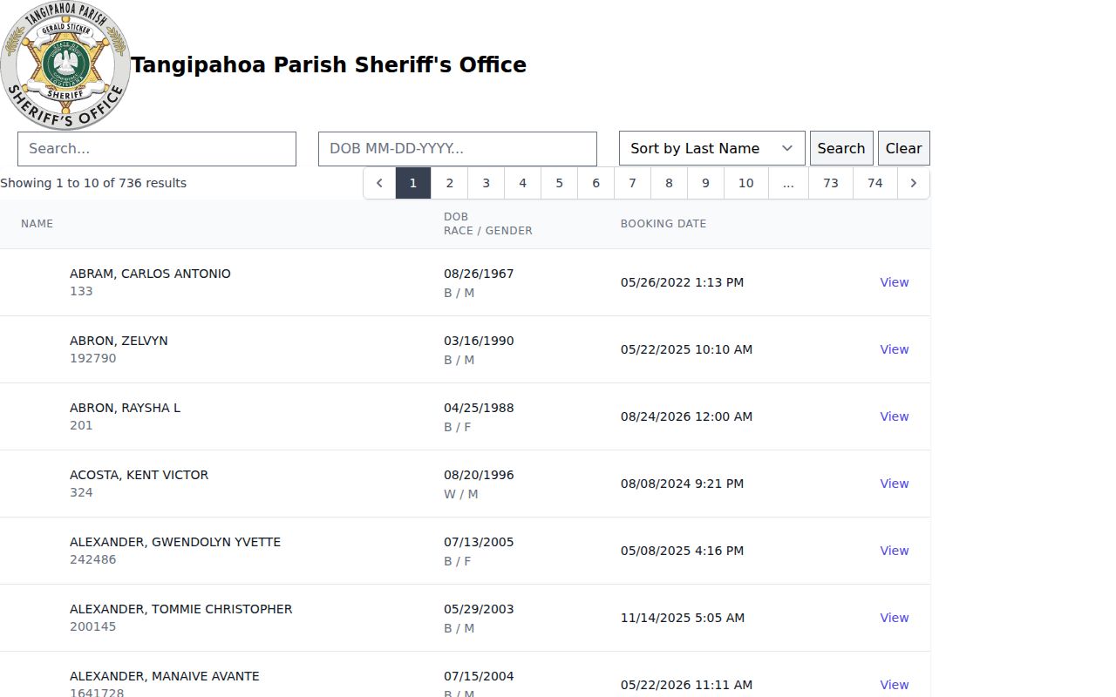Jump to page 6 of results
The height and width of the screenshot is (697, 1116).
596,183
